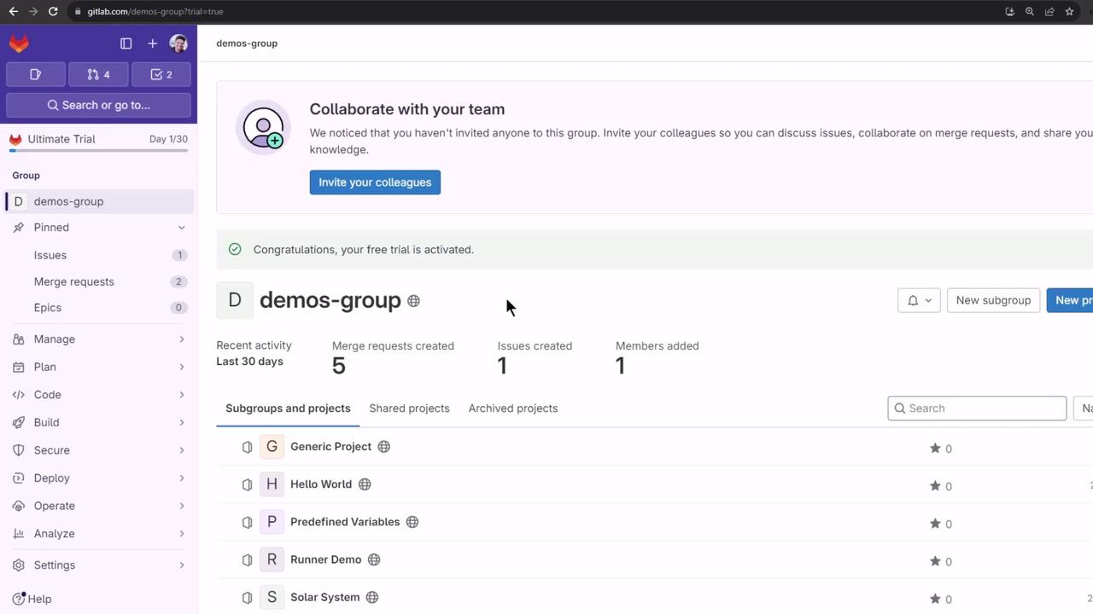This screenshot has height=614, width=1093.
Task: Open the Hello World project
Action: [321, 484]
